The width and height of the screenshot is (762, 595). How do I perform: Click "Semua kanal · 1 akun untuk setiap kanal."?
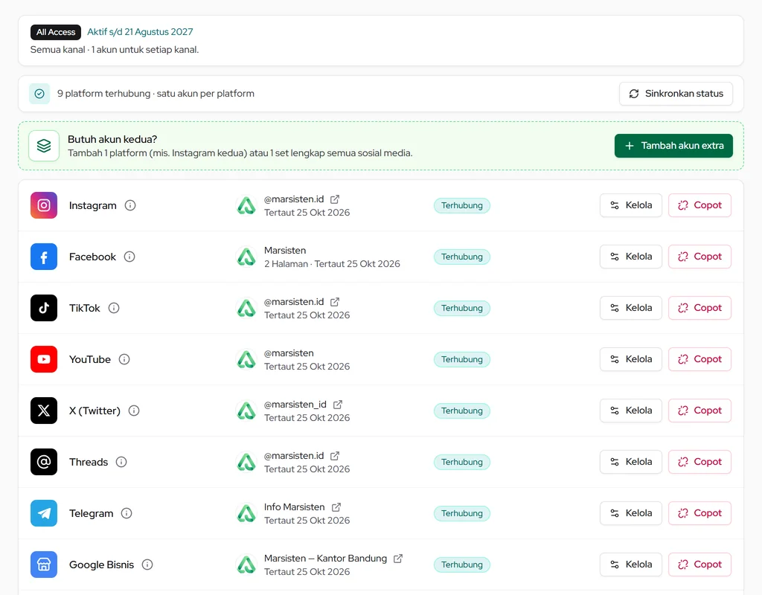pos(114,50)
